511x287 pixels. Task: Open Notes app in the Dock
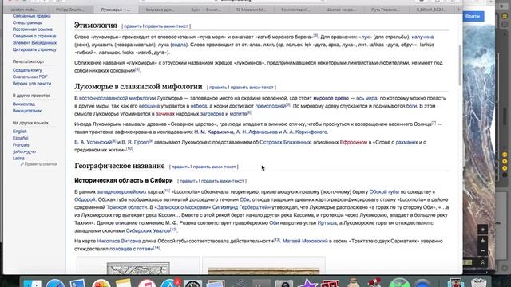[x=124, y=283]
